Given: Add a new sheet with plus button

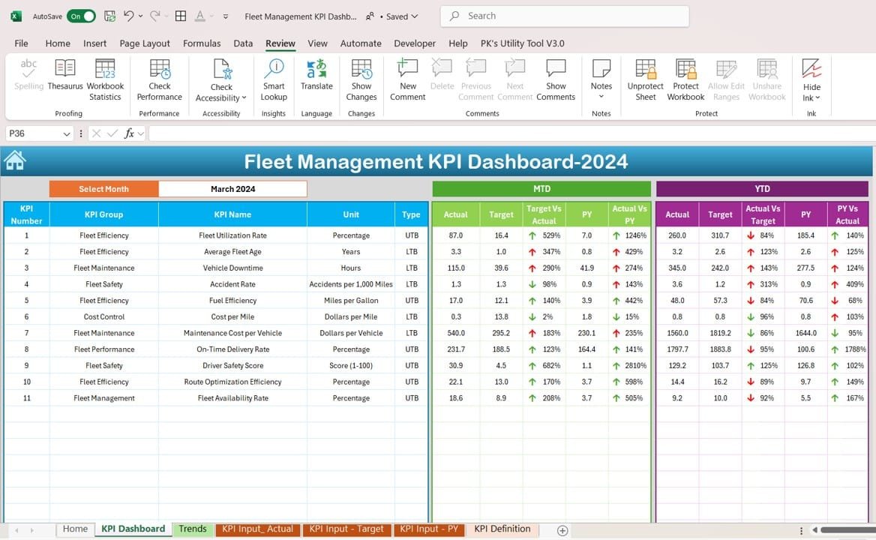Looking at the screenshot, I should (562, 530).
